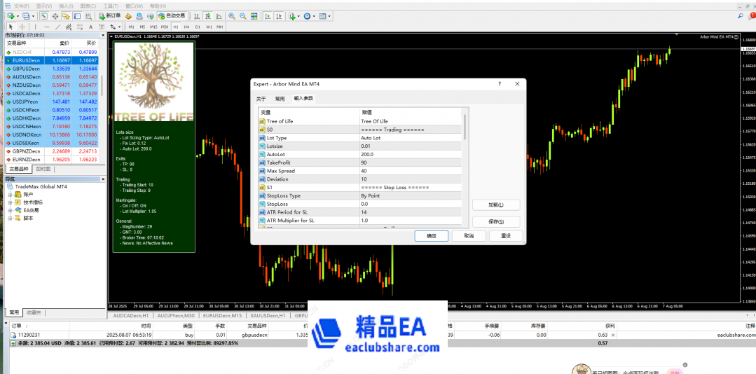756x374 pixels.
Task: Click the zoom out magnifier icon
Action: [x=242, y=15]
